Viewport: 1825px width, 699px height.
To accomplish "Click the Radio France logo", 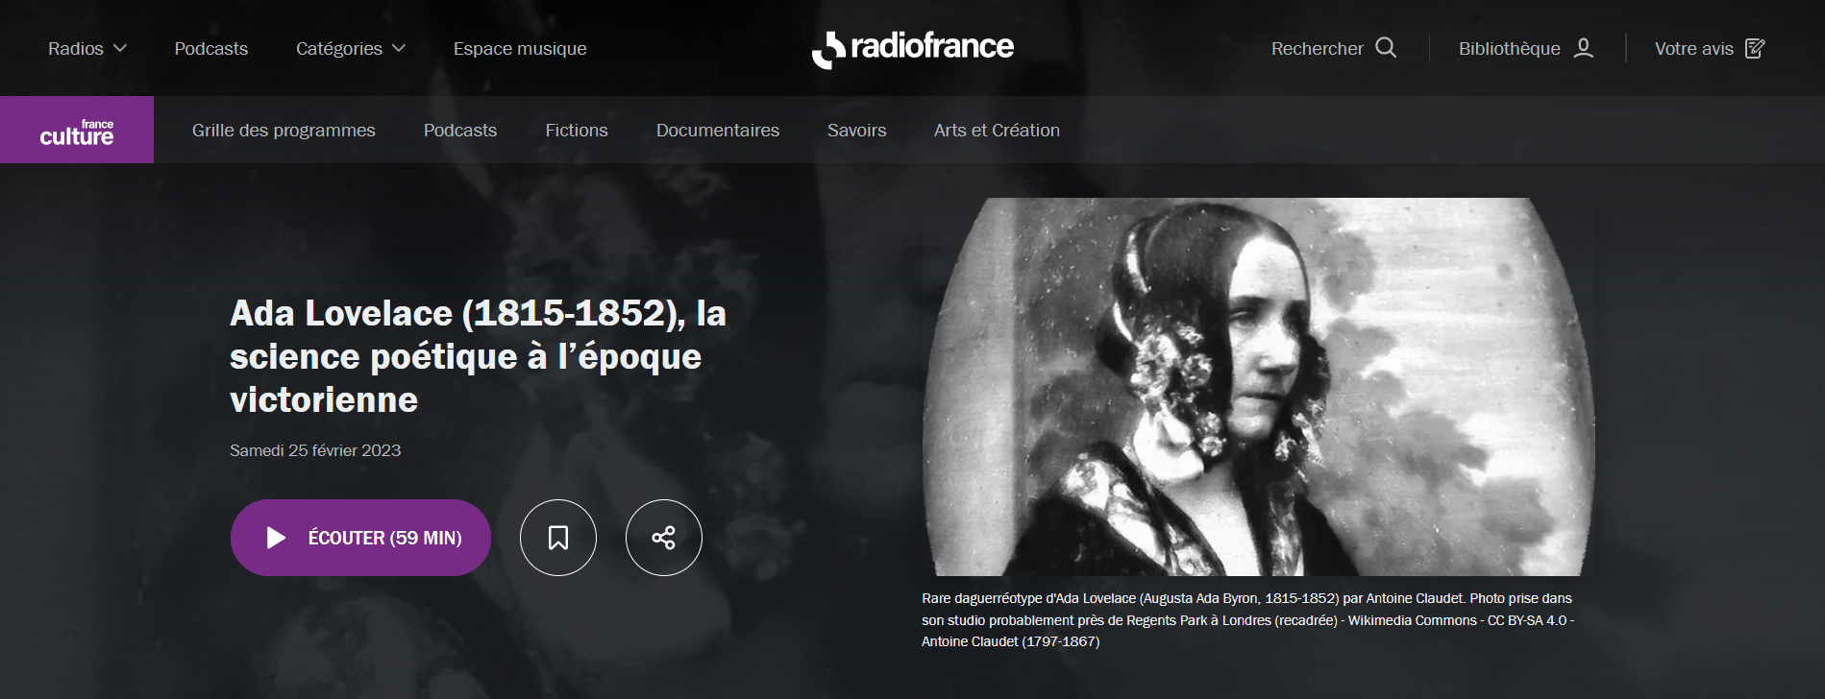I will pyautogui.click(x=913, y=48).
